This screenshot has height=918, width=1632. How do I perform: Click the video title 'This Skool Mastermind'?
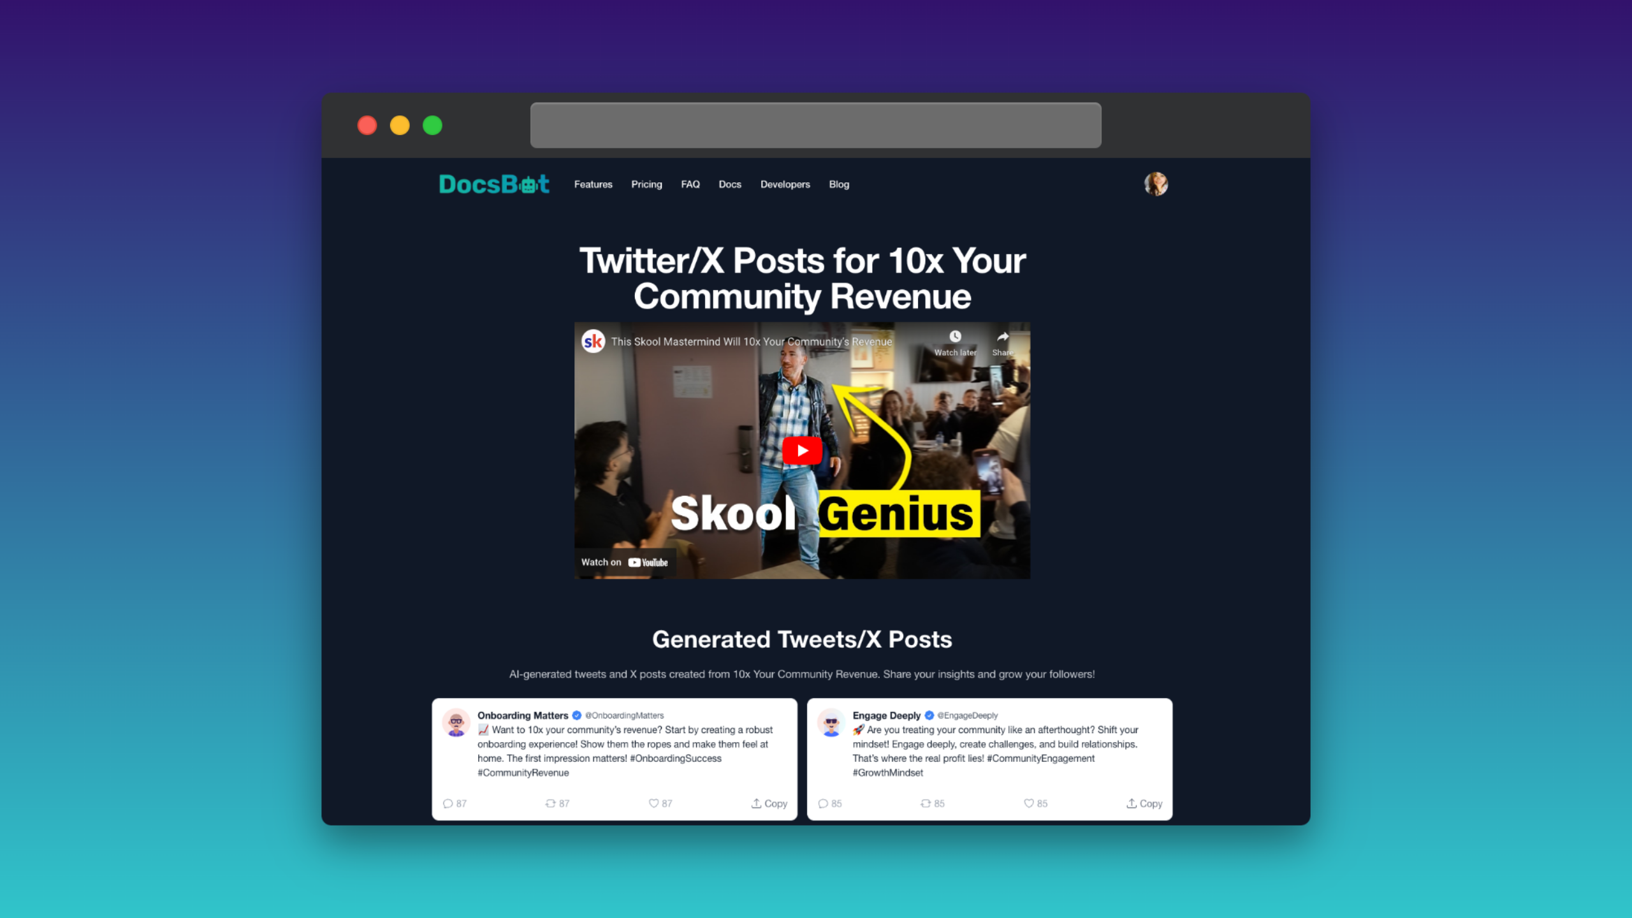click(x=752, y=342)
